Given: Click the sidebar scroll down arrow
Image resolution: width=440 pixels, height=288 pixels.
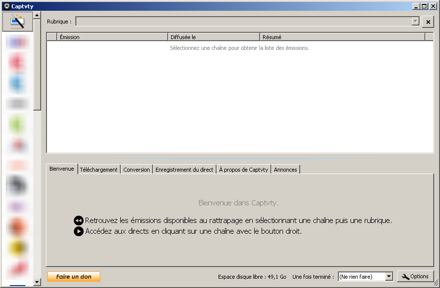Looking at the screenshot, I should point(37,282).
